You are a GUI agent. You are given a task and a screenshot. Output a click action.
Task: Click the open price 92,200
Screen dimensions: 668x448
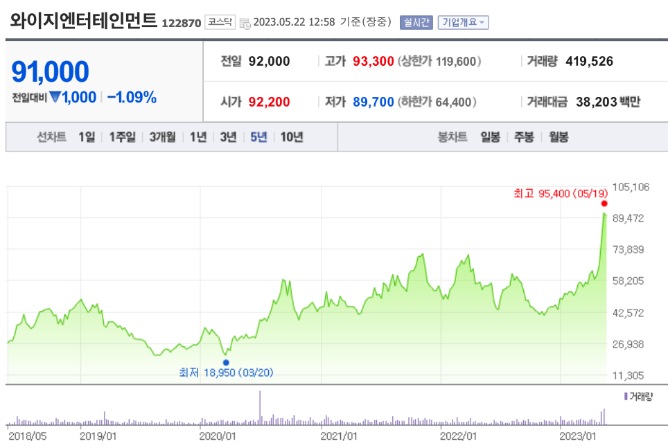(270, 102)
